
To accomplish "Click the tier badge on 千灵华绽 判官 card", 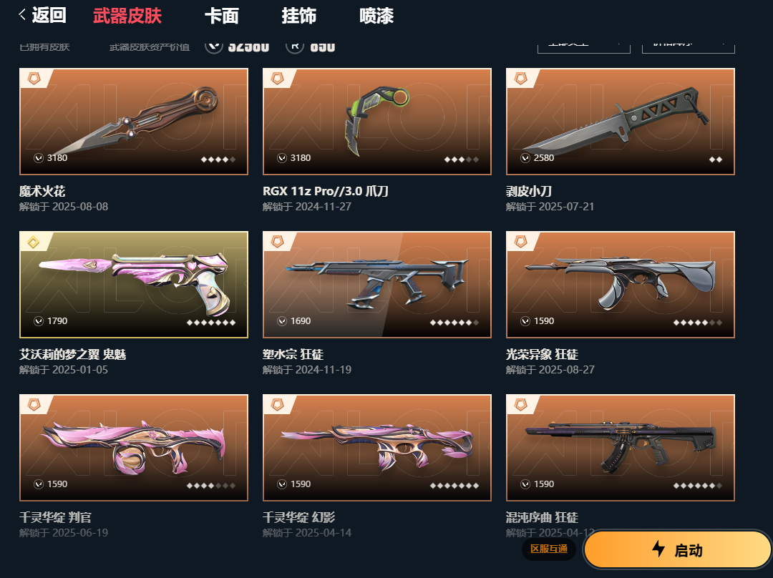I will [34, 405].
